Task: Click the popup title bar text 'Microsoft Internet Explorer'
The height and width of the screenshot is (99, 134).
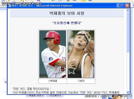Action: click(x=55, y=6)
